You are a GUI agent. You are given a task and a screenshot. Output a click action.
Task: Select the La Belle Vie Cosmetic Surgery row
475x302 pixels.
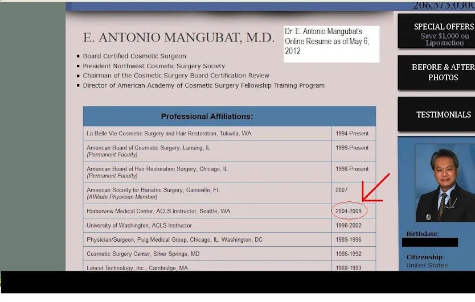click(x=230, y=134)
